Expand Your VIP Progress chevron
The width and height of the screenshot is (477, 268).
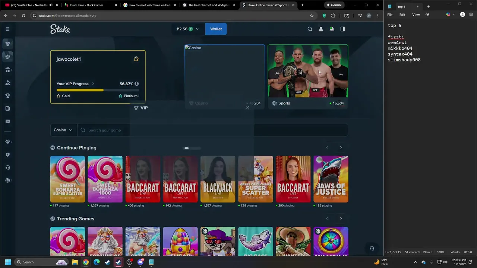(x=93, y=84)
